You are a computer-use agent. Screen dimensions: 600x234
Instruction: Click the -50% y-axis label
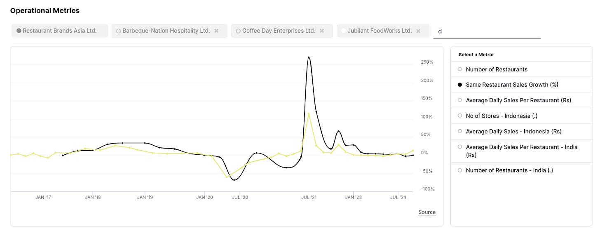[x=427, y=171]
